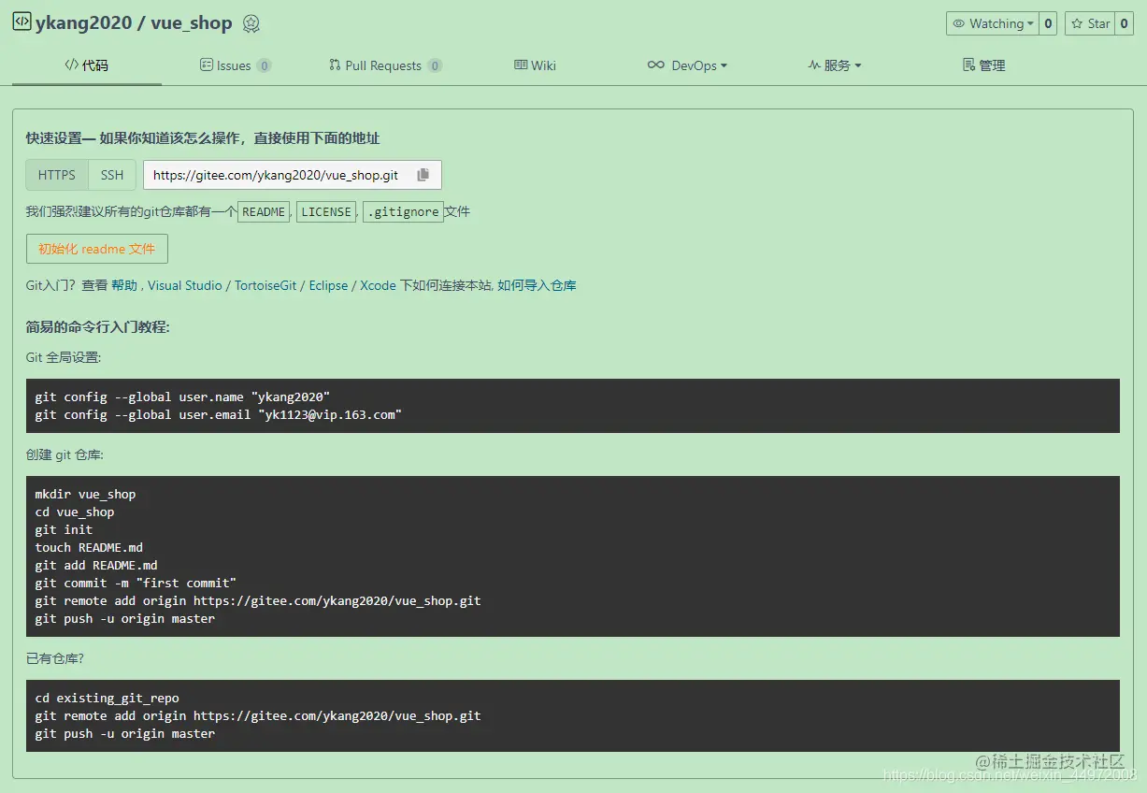Select the HTTPS protocol option
1147x793 pixels.
[57, 175]
